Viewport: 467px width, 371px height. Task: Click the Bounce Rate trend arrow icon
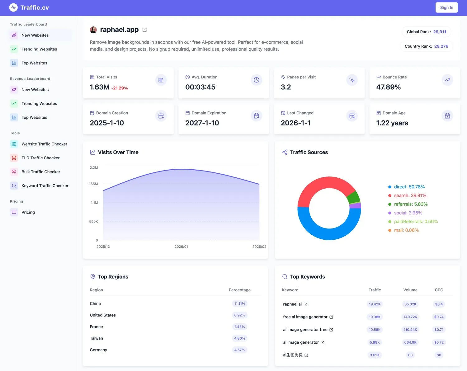click(x=447, y=80)
